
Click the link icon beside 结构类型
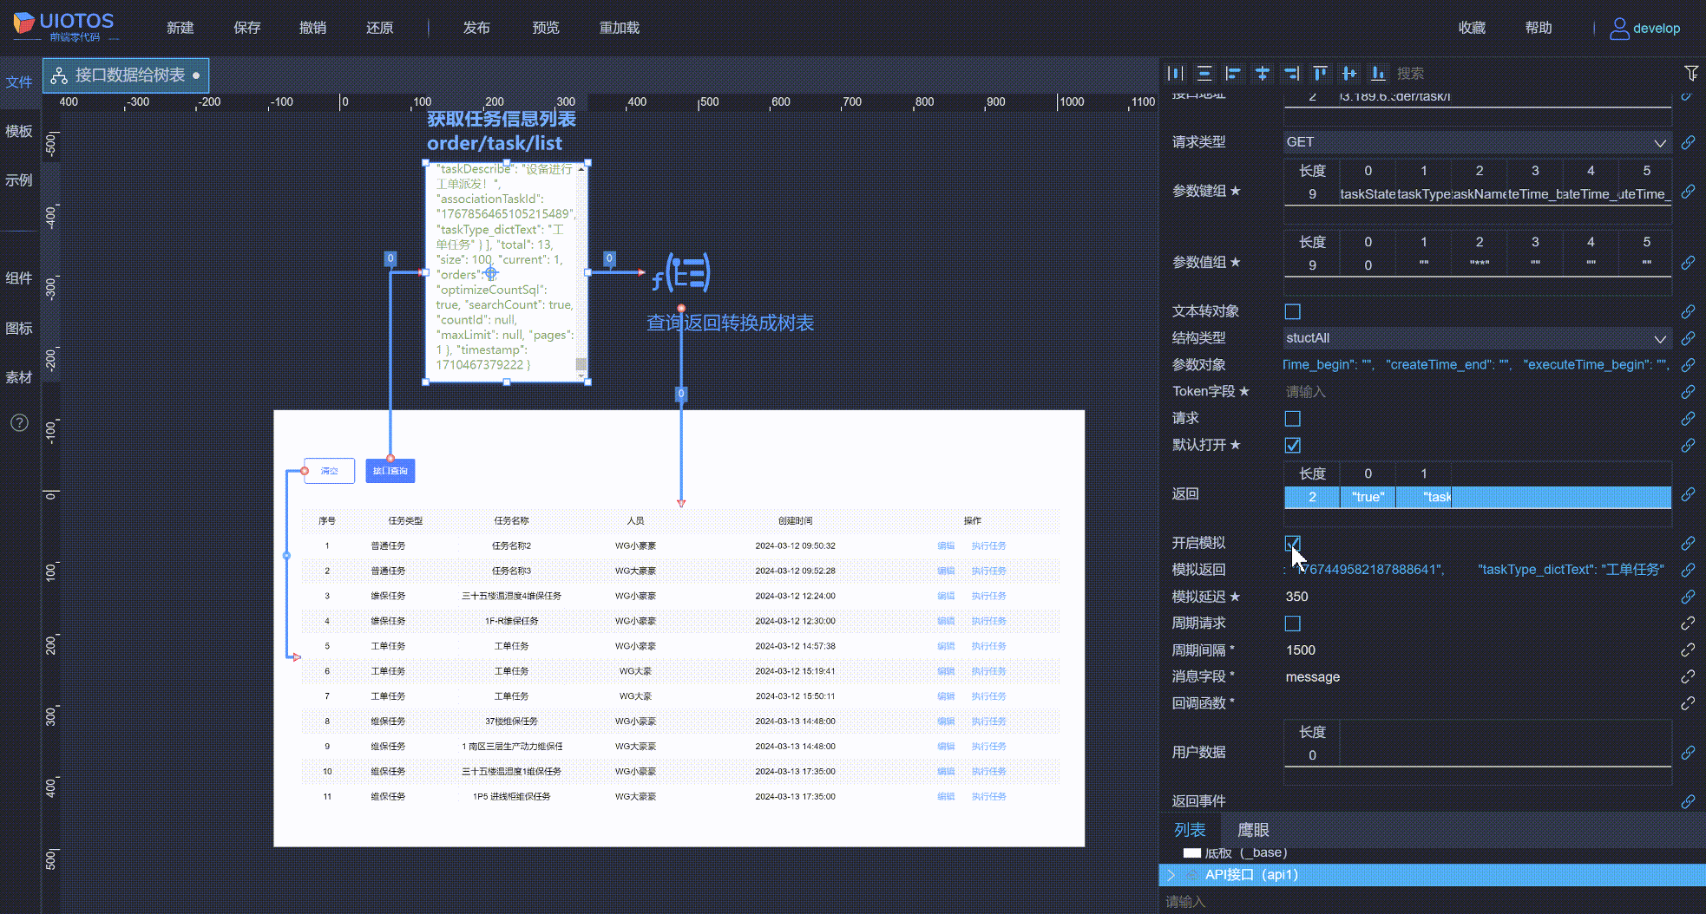pos(1688,338)
